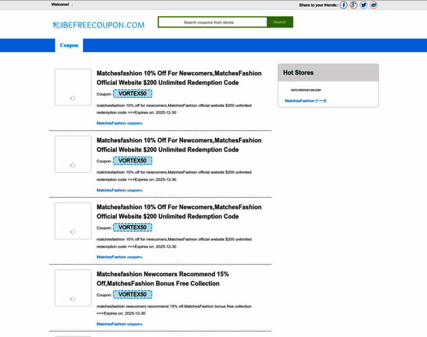The image size is (427, 337).
Task: Open thumbnail of the second coupon card
Action: 73,154
